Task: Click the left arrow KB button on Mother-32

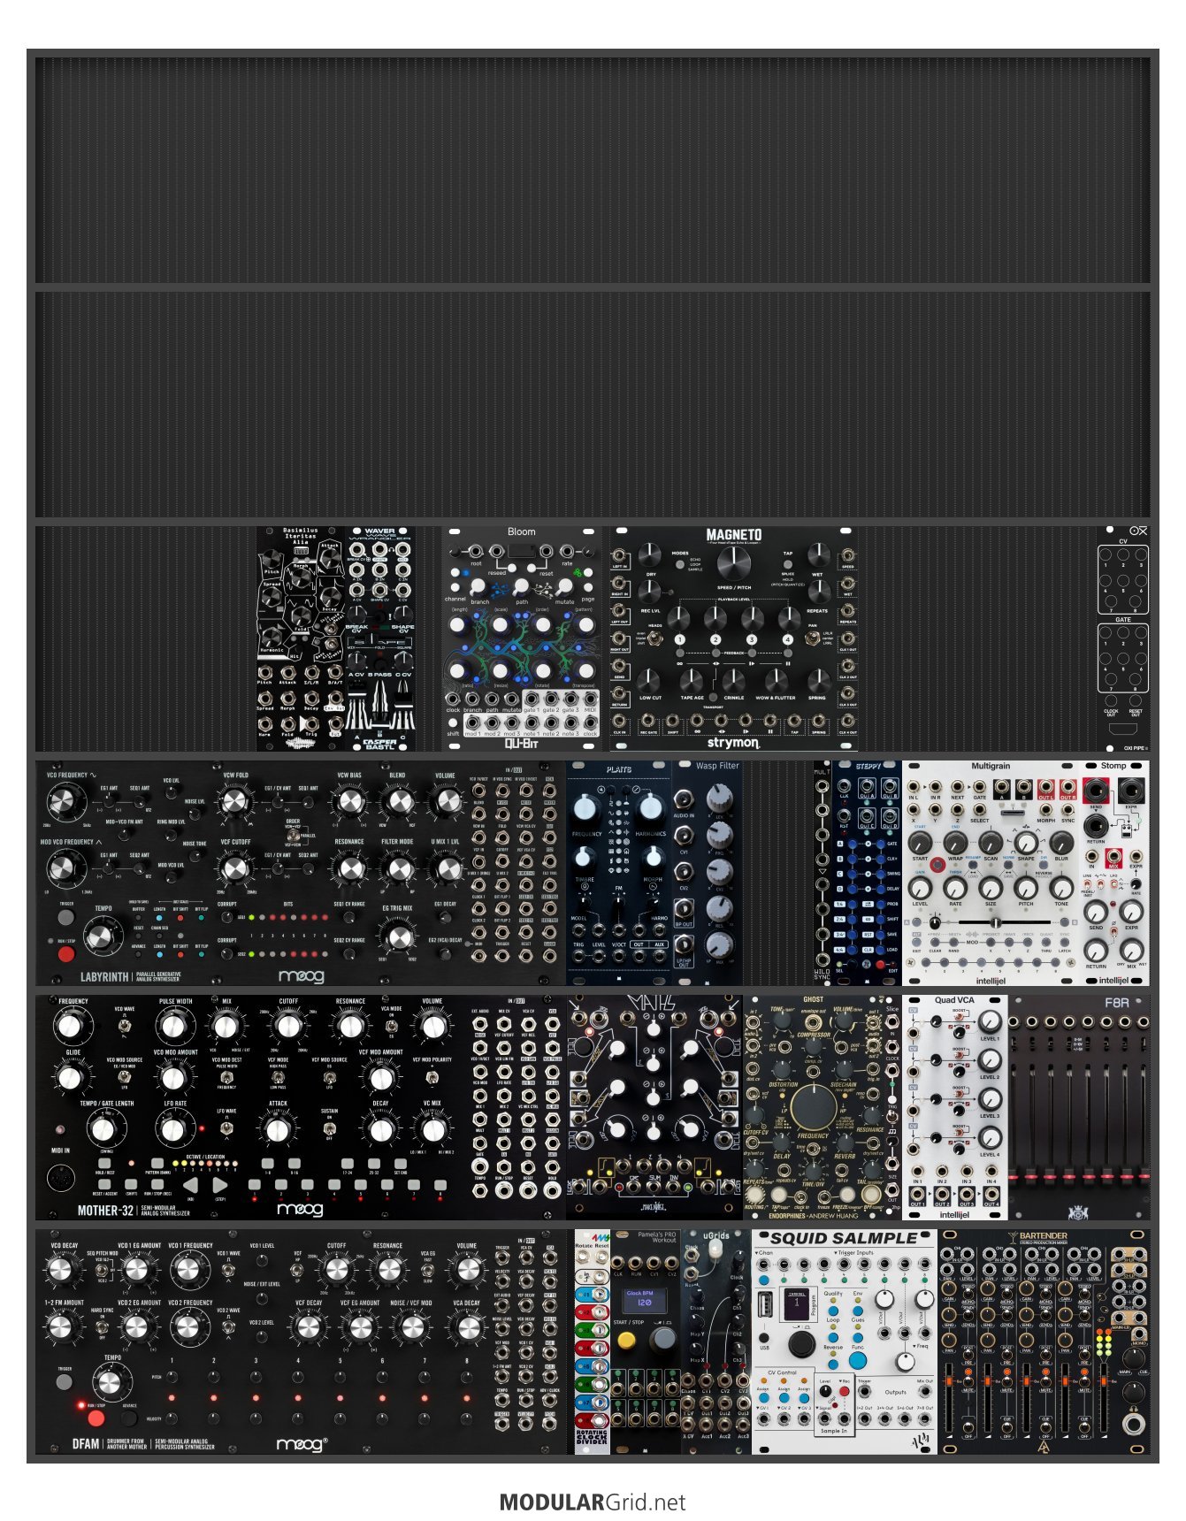Action: click(x=190, y=1185)
